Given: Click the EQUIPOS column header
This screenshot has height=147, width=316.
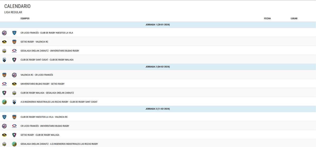Looking at the screenshot, I should [25, 19].
